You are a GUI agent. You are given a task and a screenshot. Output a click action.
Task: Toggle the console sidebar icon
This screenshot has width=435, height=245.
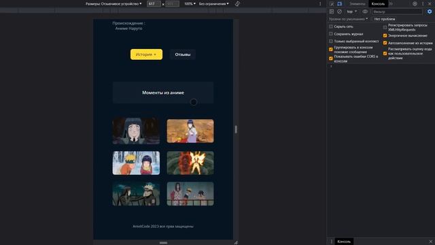point(332,12)
